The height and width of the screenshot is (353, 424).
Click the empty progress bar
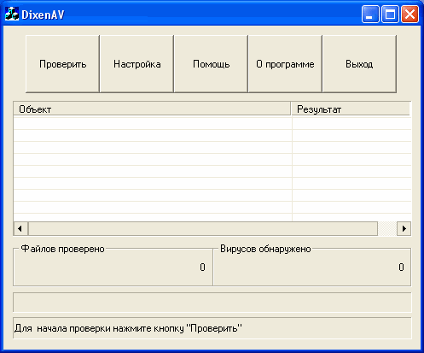pyautogui.click(x=212, y=302)
